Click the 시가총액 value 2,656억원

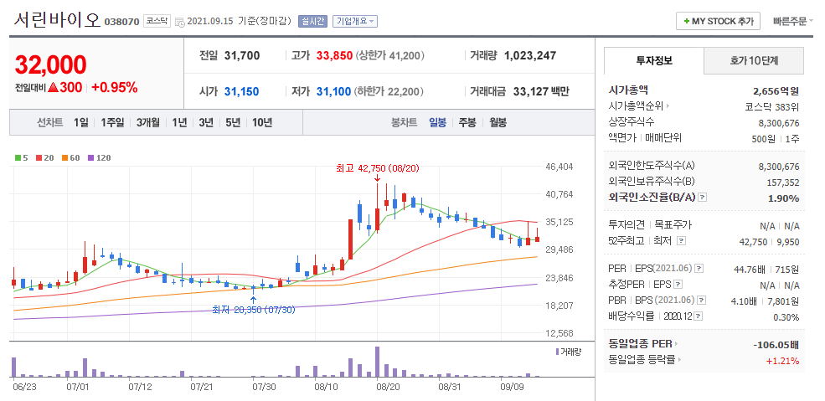point(776,91)
